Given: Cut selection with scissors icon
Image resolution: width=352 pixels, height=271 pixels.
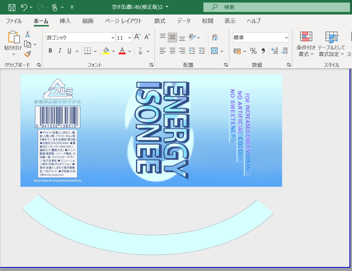Looking at the screenshot, I should click(x=28, y=34).
